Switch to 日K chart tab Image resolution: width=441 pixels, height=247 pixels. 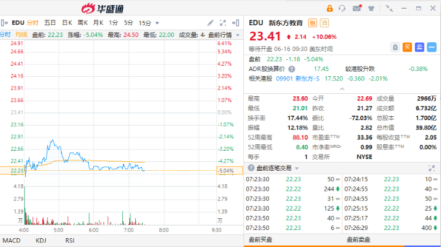point(67,23)
